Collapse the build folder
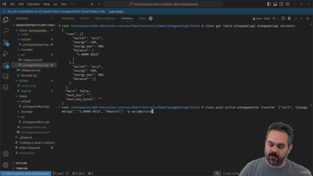313x176 pixels. click(x=34, y=34)
